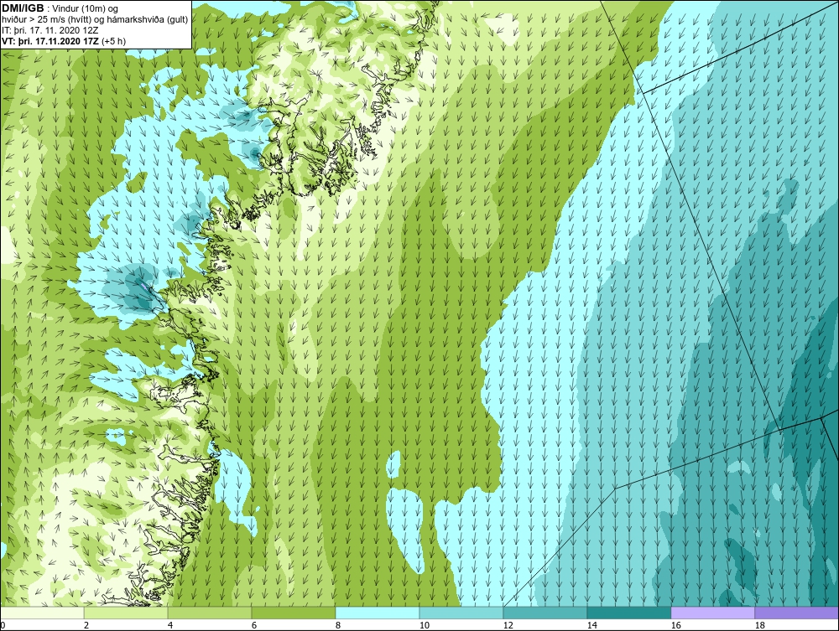Viewport: 839px width, 631px height.
Task: Click the light yellow-green 2–4 m/s legend swatch
Action: 126,613
